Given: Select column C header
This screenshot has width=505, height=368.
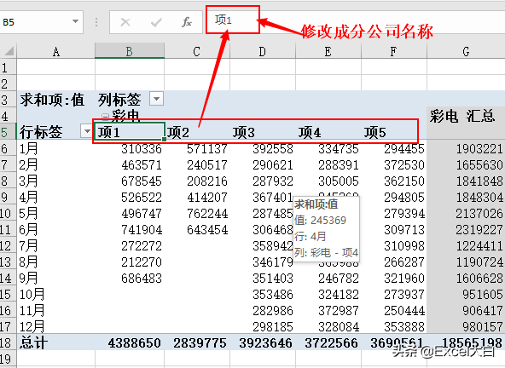Looking at the screenshot, I should click(x=197, y=51).
